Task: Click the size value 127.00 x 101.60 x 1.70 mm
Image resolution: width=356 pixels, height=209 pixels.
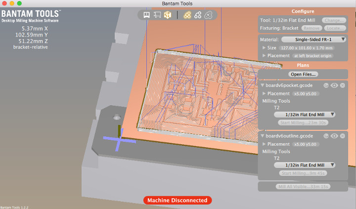Action: tap(307, 48)
